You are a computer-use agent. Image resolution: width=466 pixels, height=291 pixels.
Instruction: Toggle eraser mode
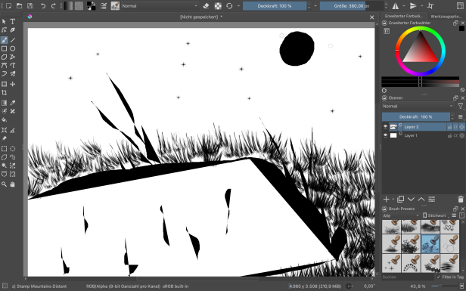point(206,5)
